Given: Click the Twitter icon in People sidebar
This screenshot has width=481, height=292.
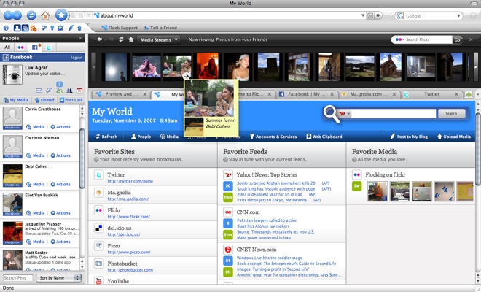Looking at the screenshot, I should [47, 47].
